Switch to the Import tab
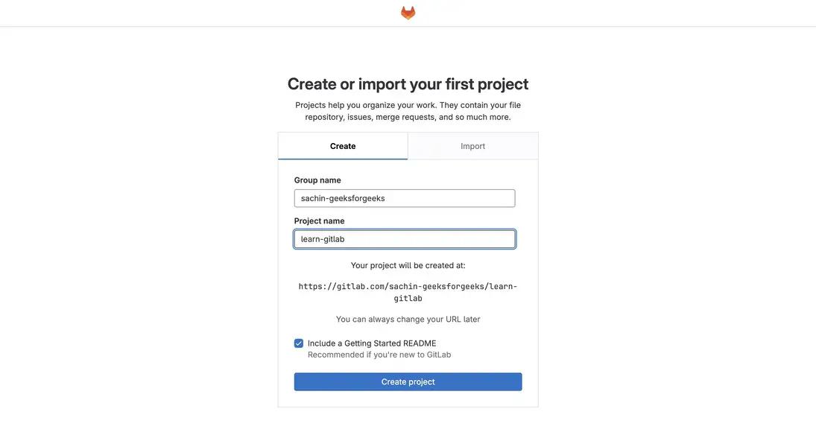The width and height of the screenshot is (816, 441). tap(472, 146)
